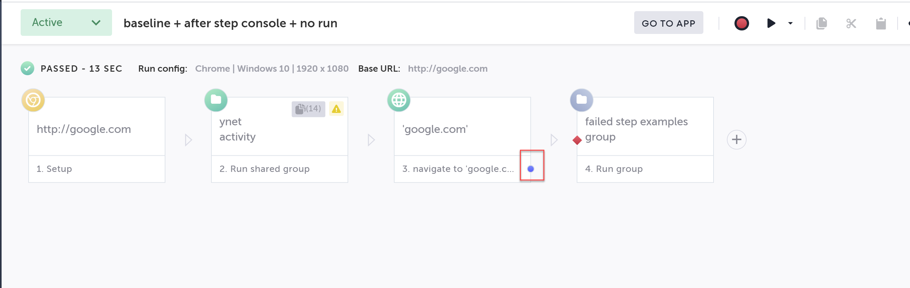This screenshot has width=910, height=288.
Task: Click the arrow between Setup and ynet activity
Action: coord(188,140)
